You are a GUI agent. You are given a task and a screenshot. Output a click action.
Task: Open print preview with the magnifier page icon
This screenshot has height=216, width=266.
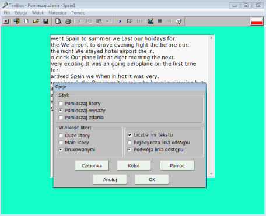click(58, 21)
